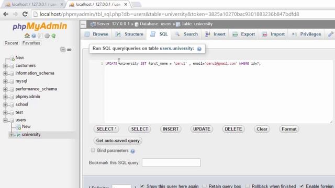Screen dimensions: 335x188
Task: Uncheck Show this query here again
Action: tap(142, 186)
